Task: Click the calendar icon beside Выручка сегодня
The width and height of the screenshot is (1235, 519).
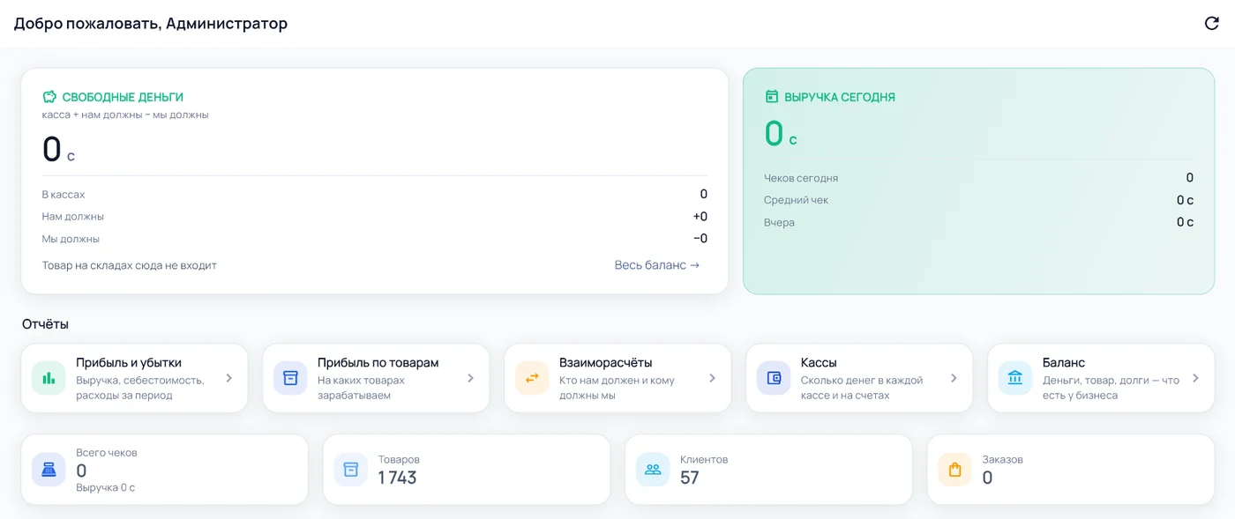Action: (772, 97)
